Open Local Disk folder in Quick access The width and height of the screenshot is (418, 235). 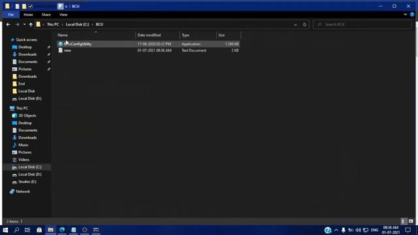click(x=26, y=91)
